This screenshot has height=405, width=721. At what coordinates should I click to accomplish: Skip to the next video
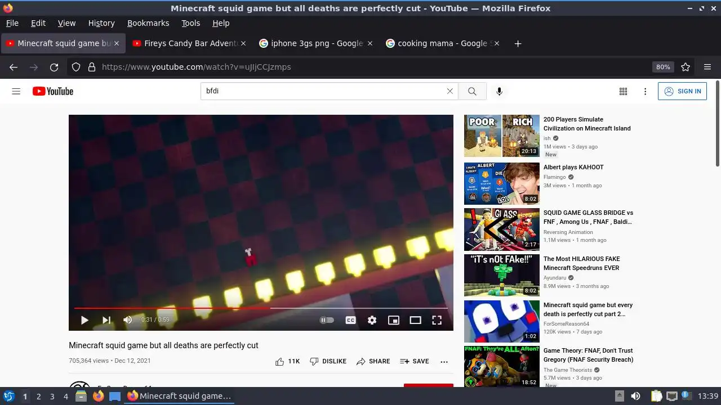click(x=106, y=320)
